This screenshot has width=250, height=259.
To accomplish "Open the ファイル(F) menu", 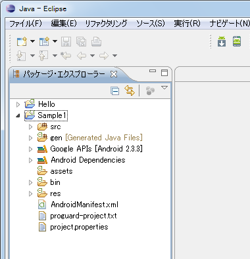I will [26, 23].
